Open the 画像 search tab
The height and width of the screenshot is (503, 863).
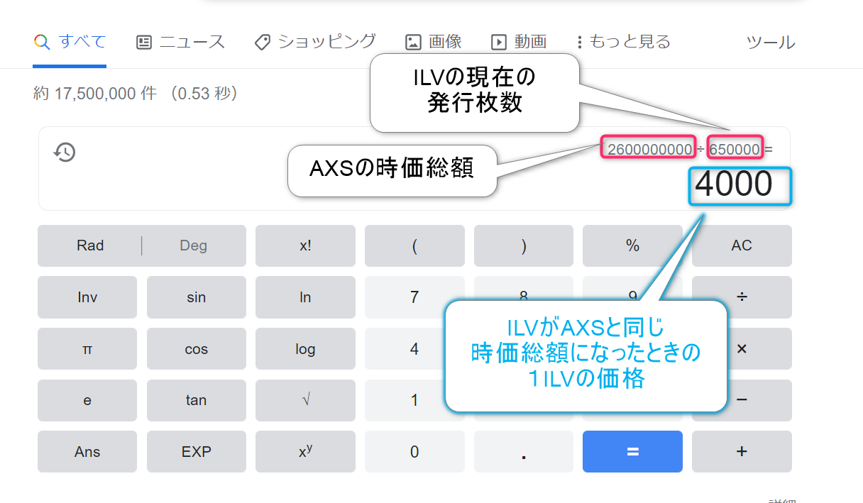coord(434,42)
